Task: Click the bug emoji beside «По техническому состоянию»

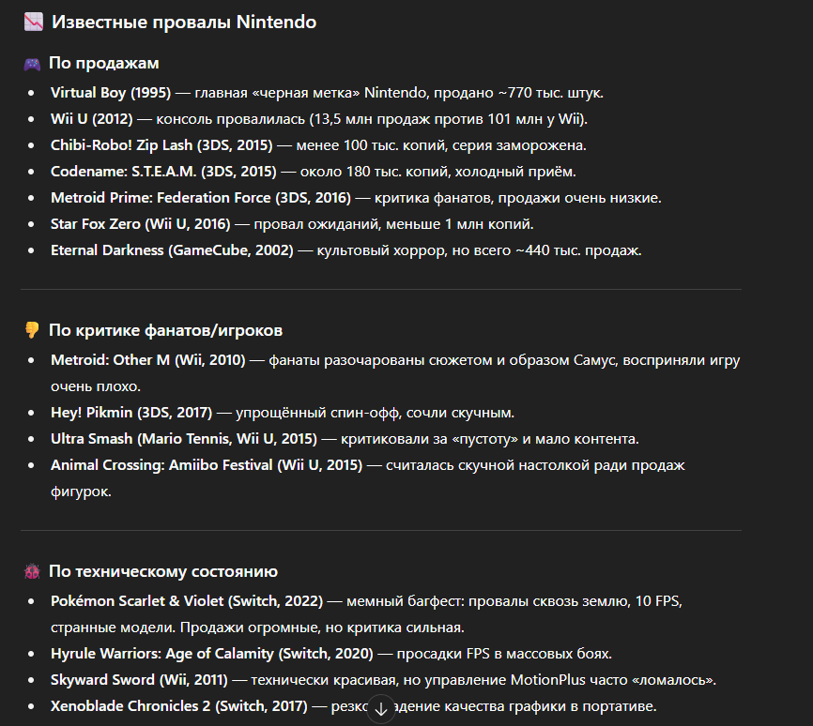Action: point(32,571)
